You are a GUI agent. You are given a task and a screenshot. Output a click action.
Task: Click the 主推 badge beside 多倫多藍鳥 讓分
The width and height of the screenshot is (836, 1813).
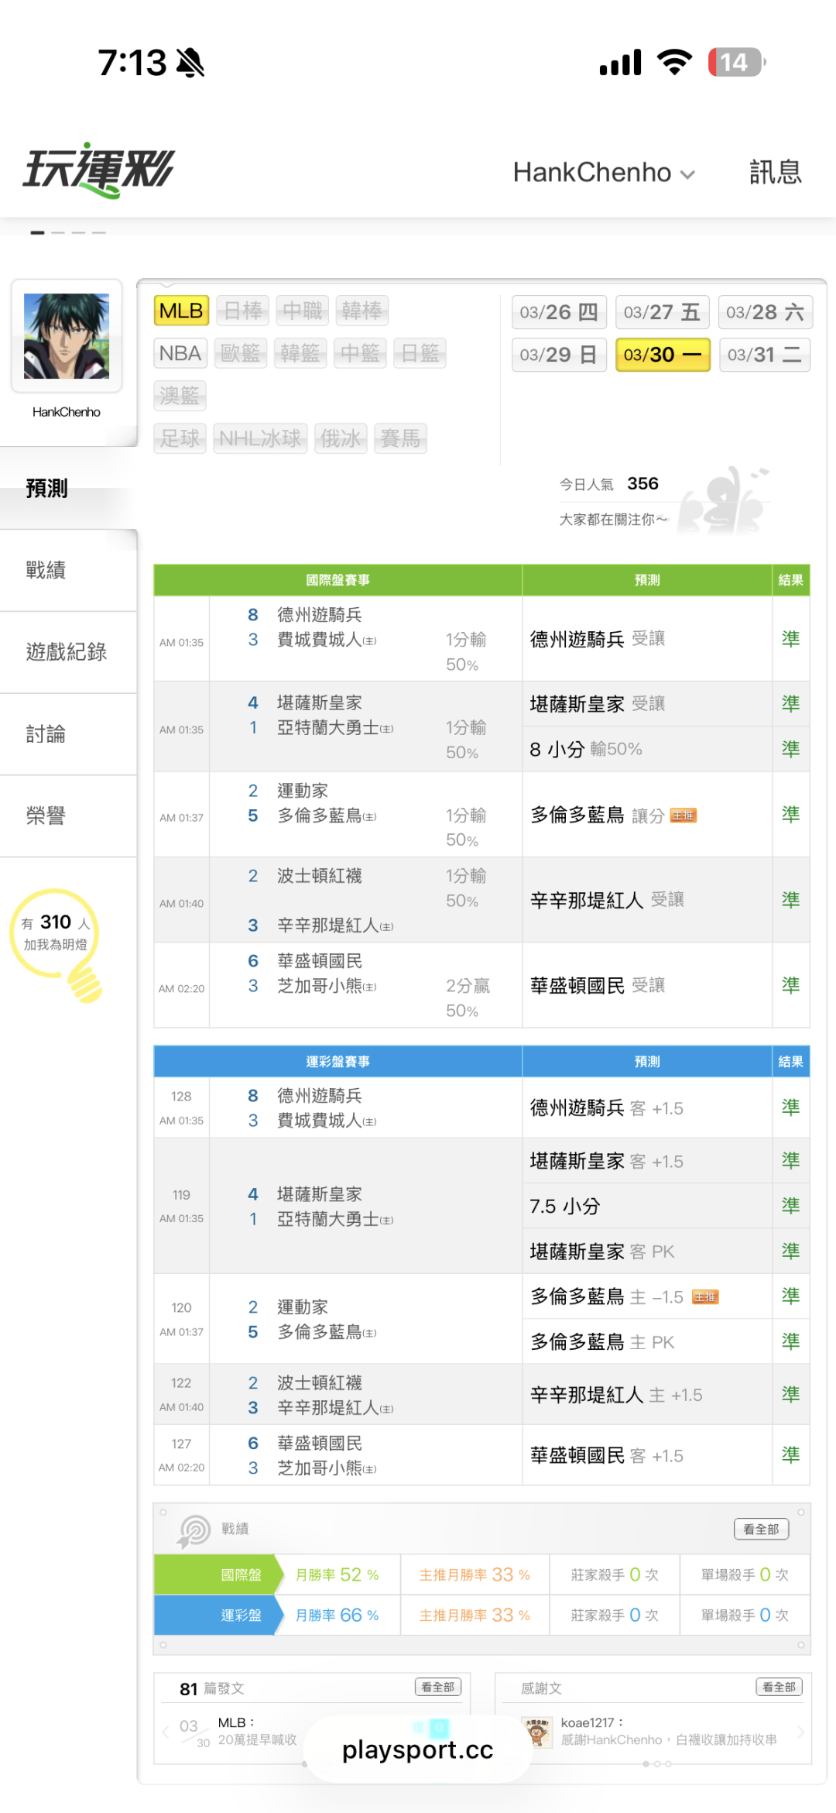(684, 816)
